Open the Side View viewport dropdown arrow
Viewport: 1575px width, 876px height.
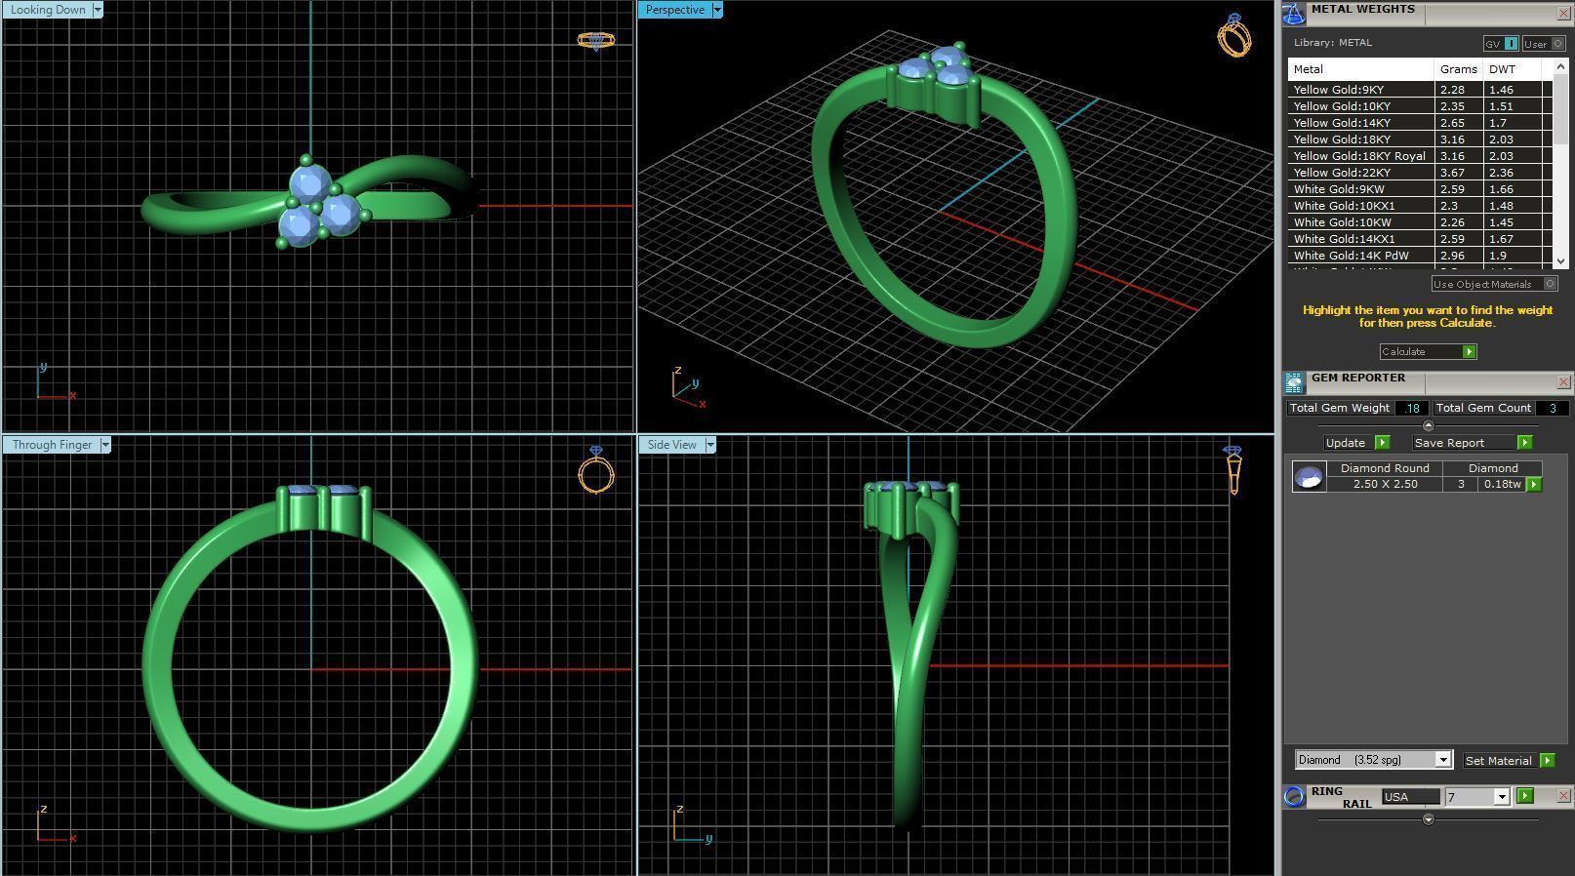pos(710,445)
